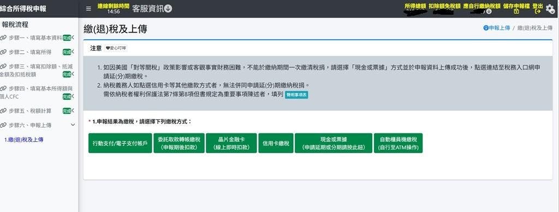Click the 報稅流程 heading

15,25
